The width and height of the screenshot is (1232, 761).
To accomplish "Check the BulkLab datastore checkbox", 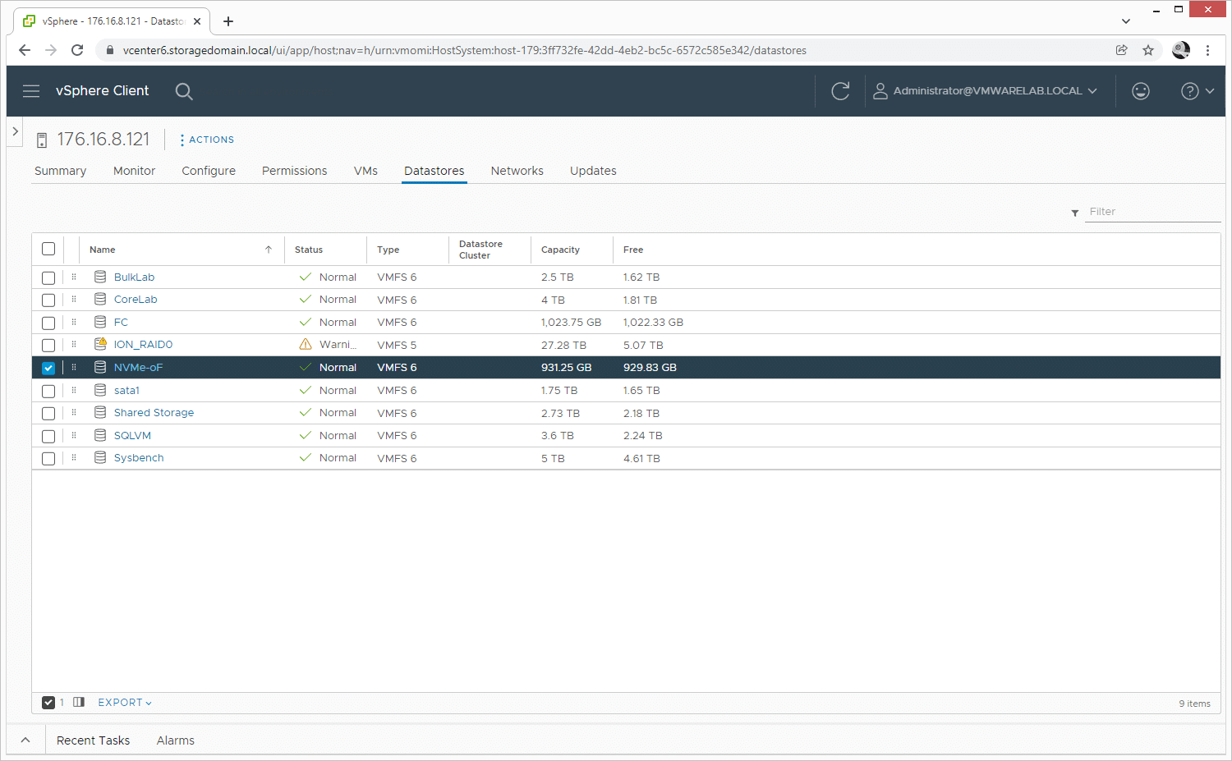I will [48, 277].
